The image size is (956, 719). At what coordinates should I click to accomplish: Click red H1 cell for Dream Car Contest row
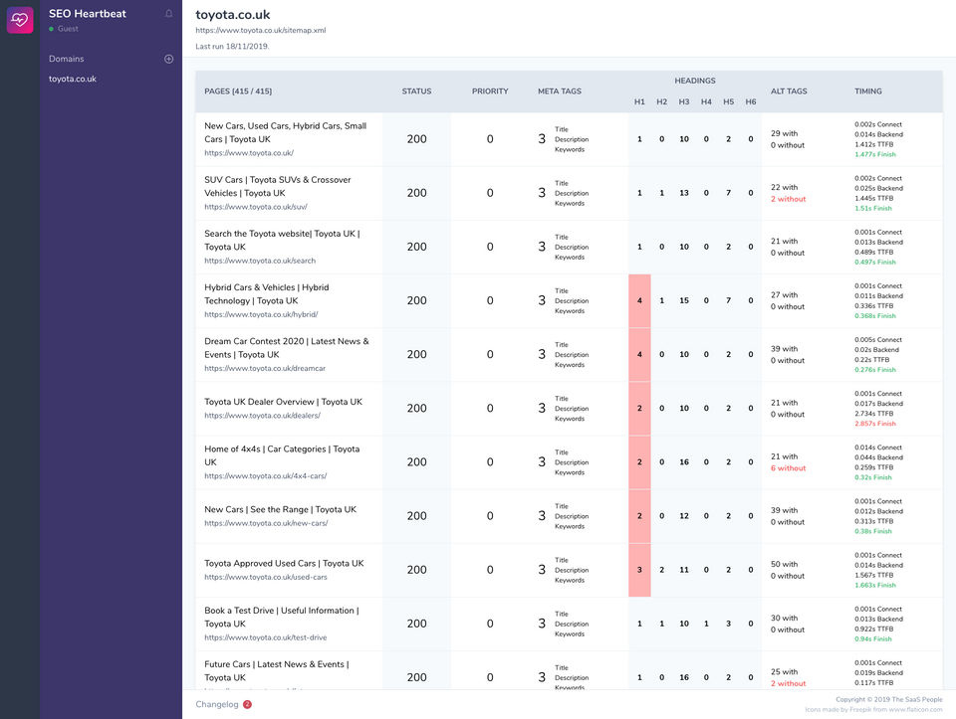pyautogui.click(x=639, y=354)
